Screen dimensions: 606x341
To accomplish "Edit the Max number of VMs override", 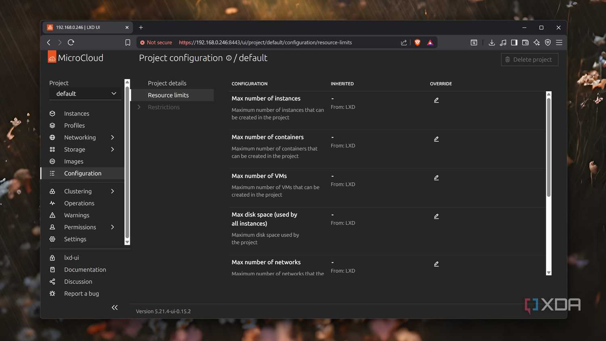I will (x=436, y=178).
